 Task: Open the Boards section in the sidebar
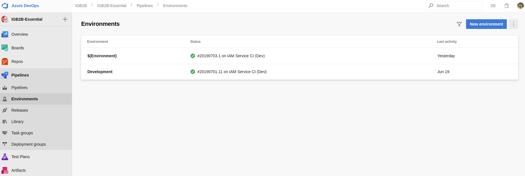coord(5,48)
